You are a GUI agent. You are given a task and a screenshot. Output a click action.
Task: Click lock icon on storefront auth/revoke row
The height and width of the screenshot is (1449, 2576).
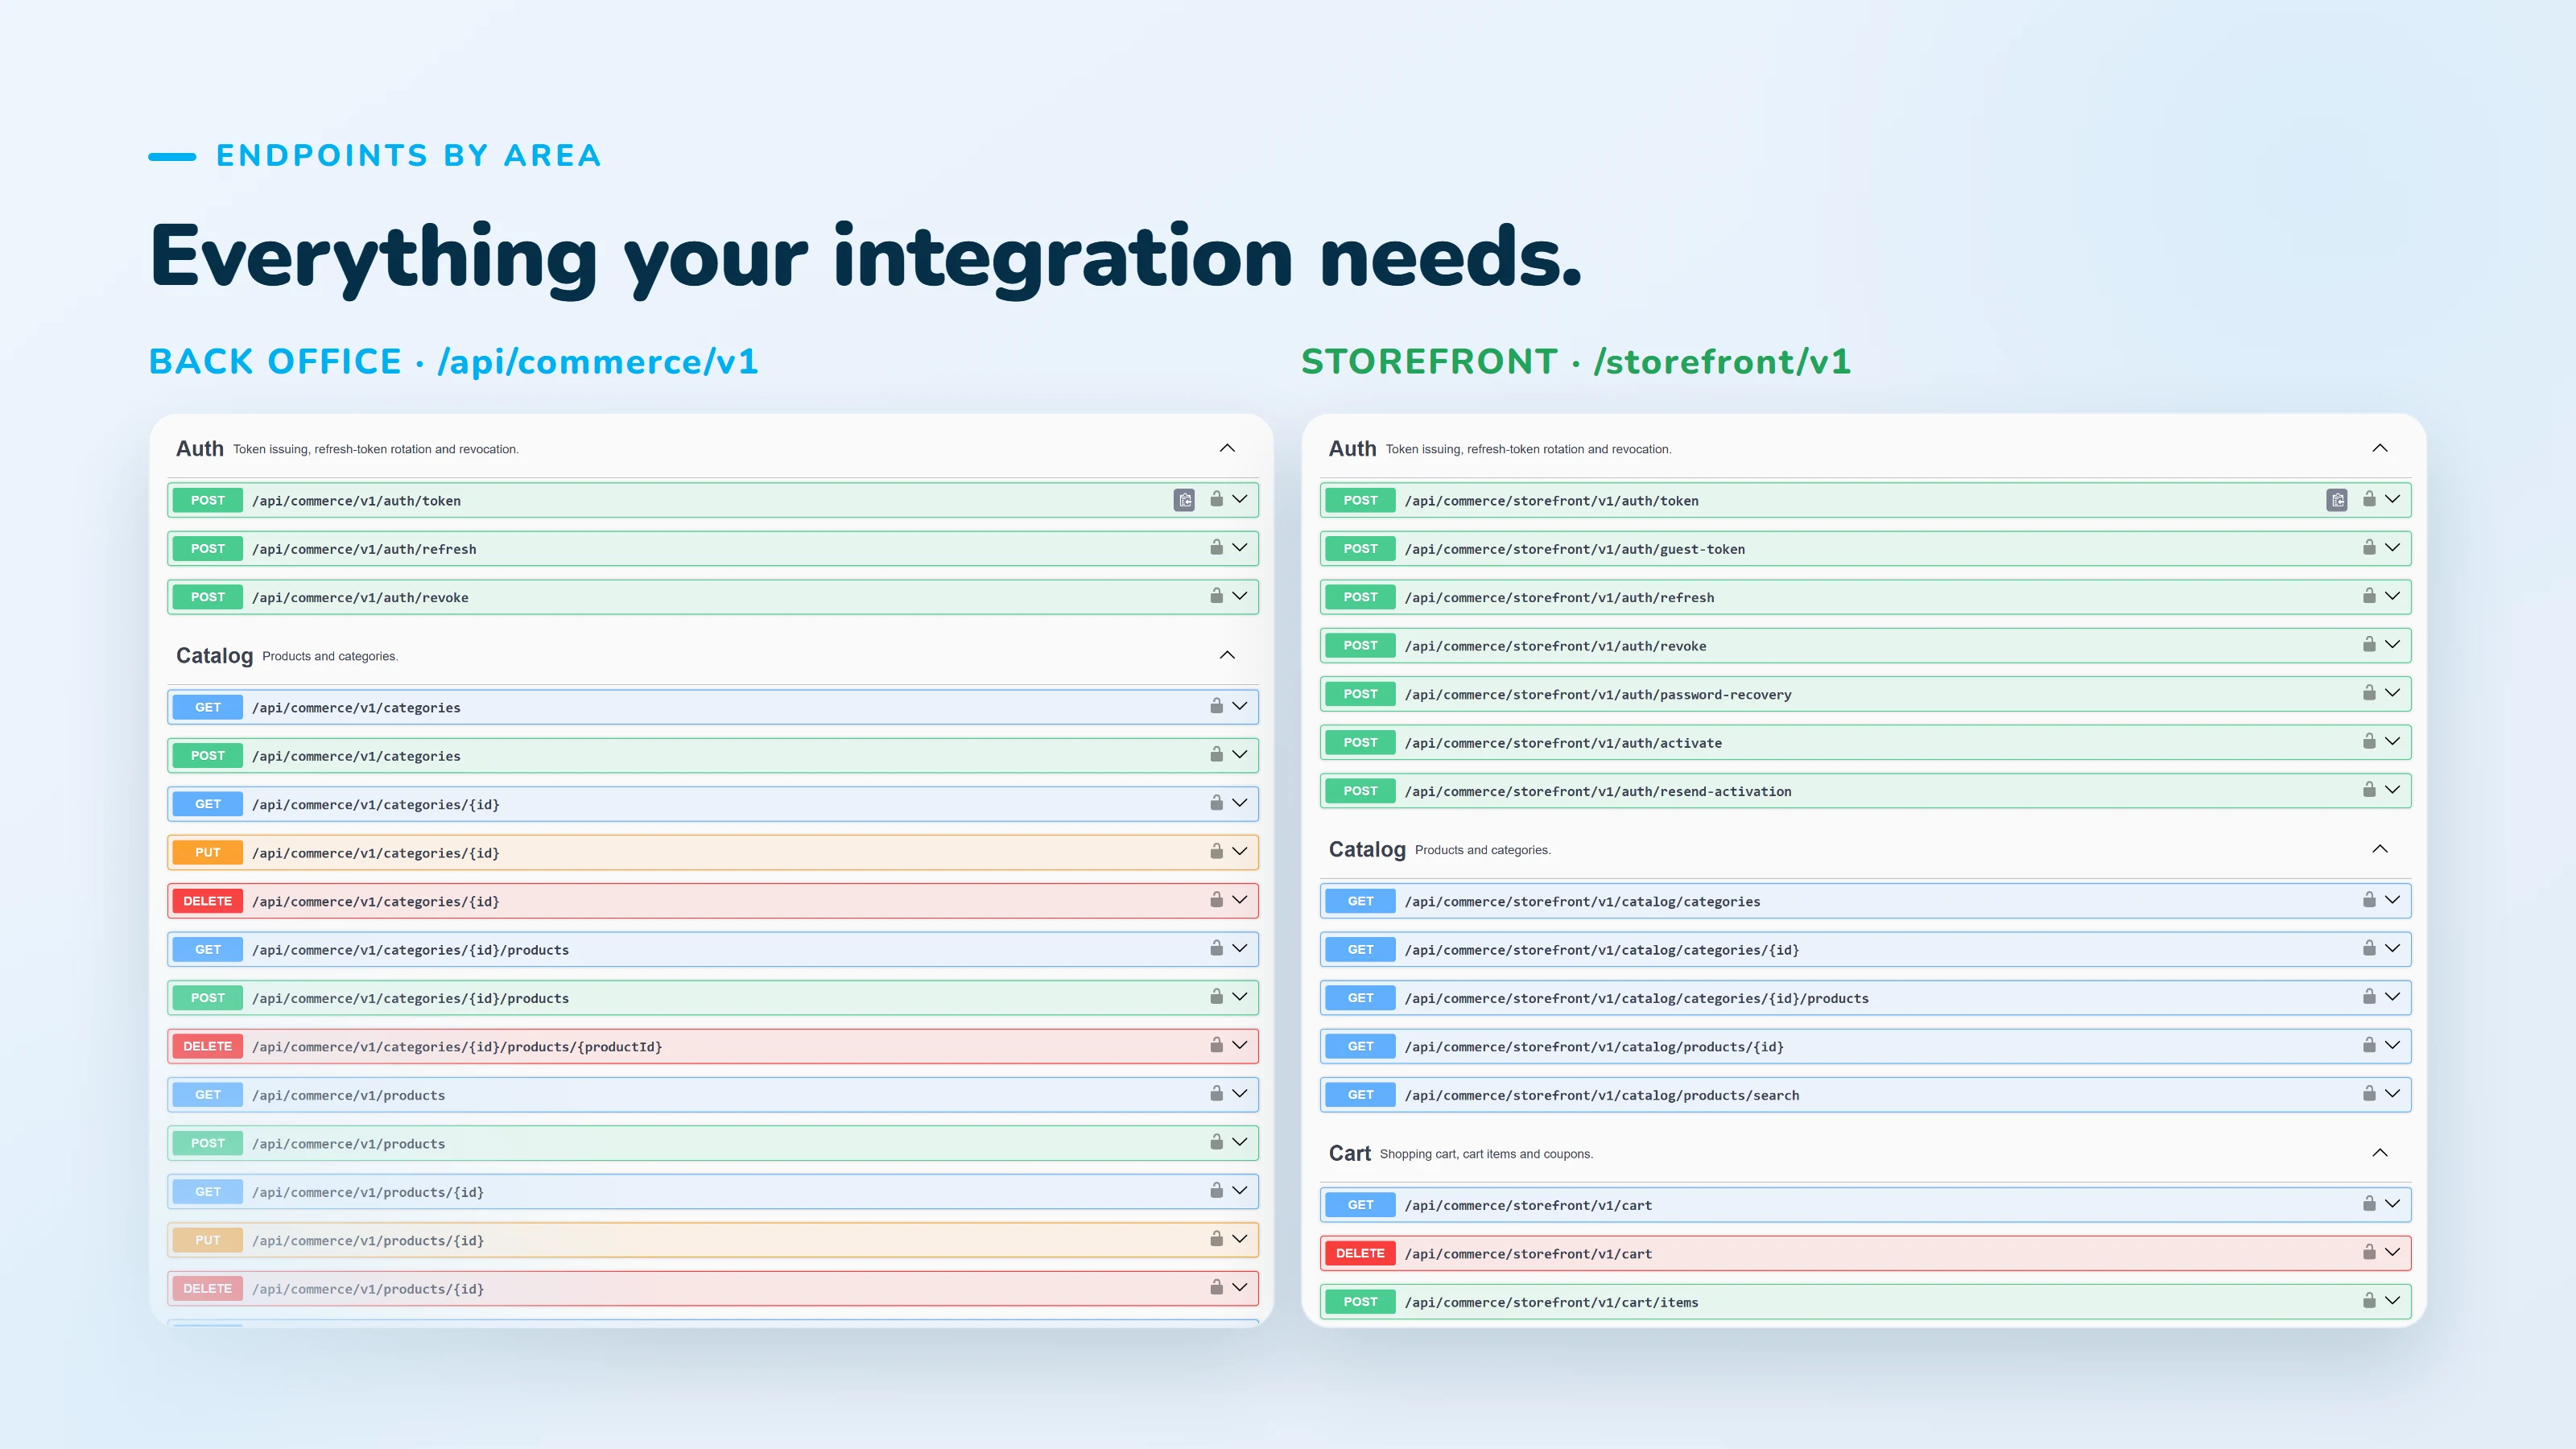pyautogui.click(x=2369, y=644)
